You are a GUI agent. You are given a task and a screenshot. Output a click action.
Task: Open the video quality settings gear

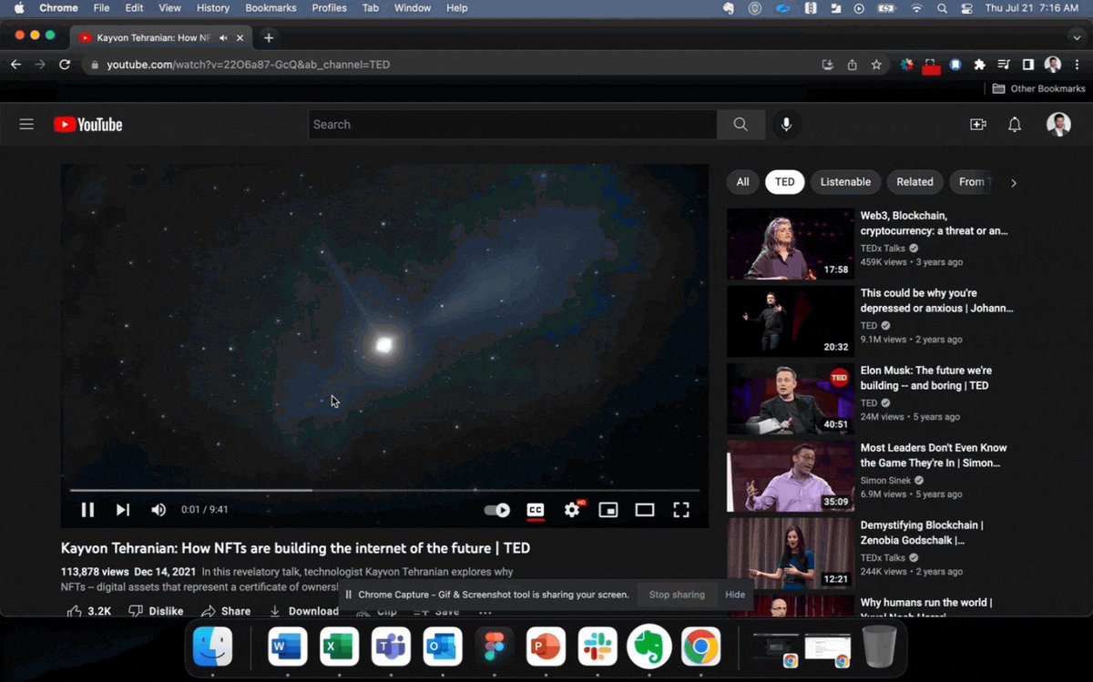pos(572,510)
